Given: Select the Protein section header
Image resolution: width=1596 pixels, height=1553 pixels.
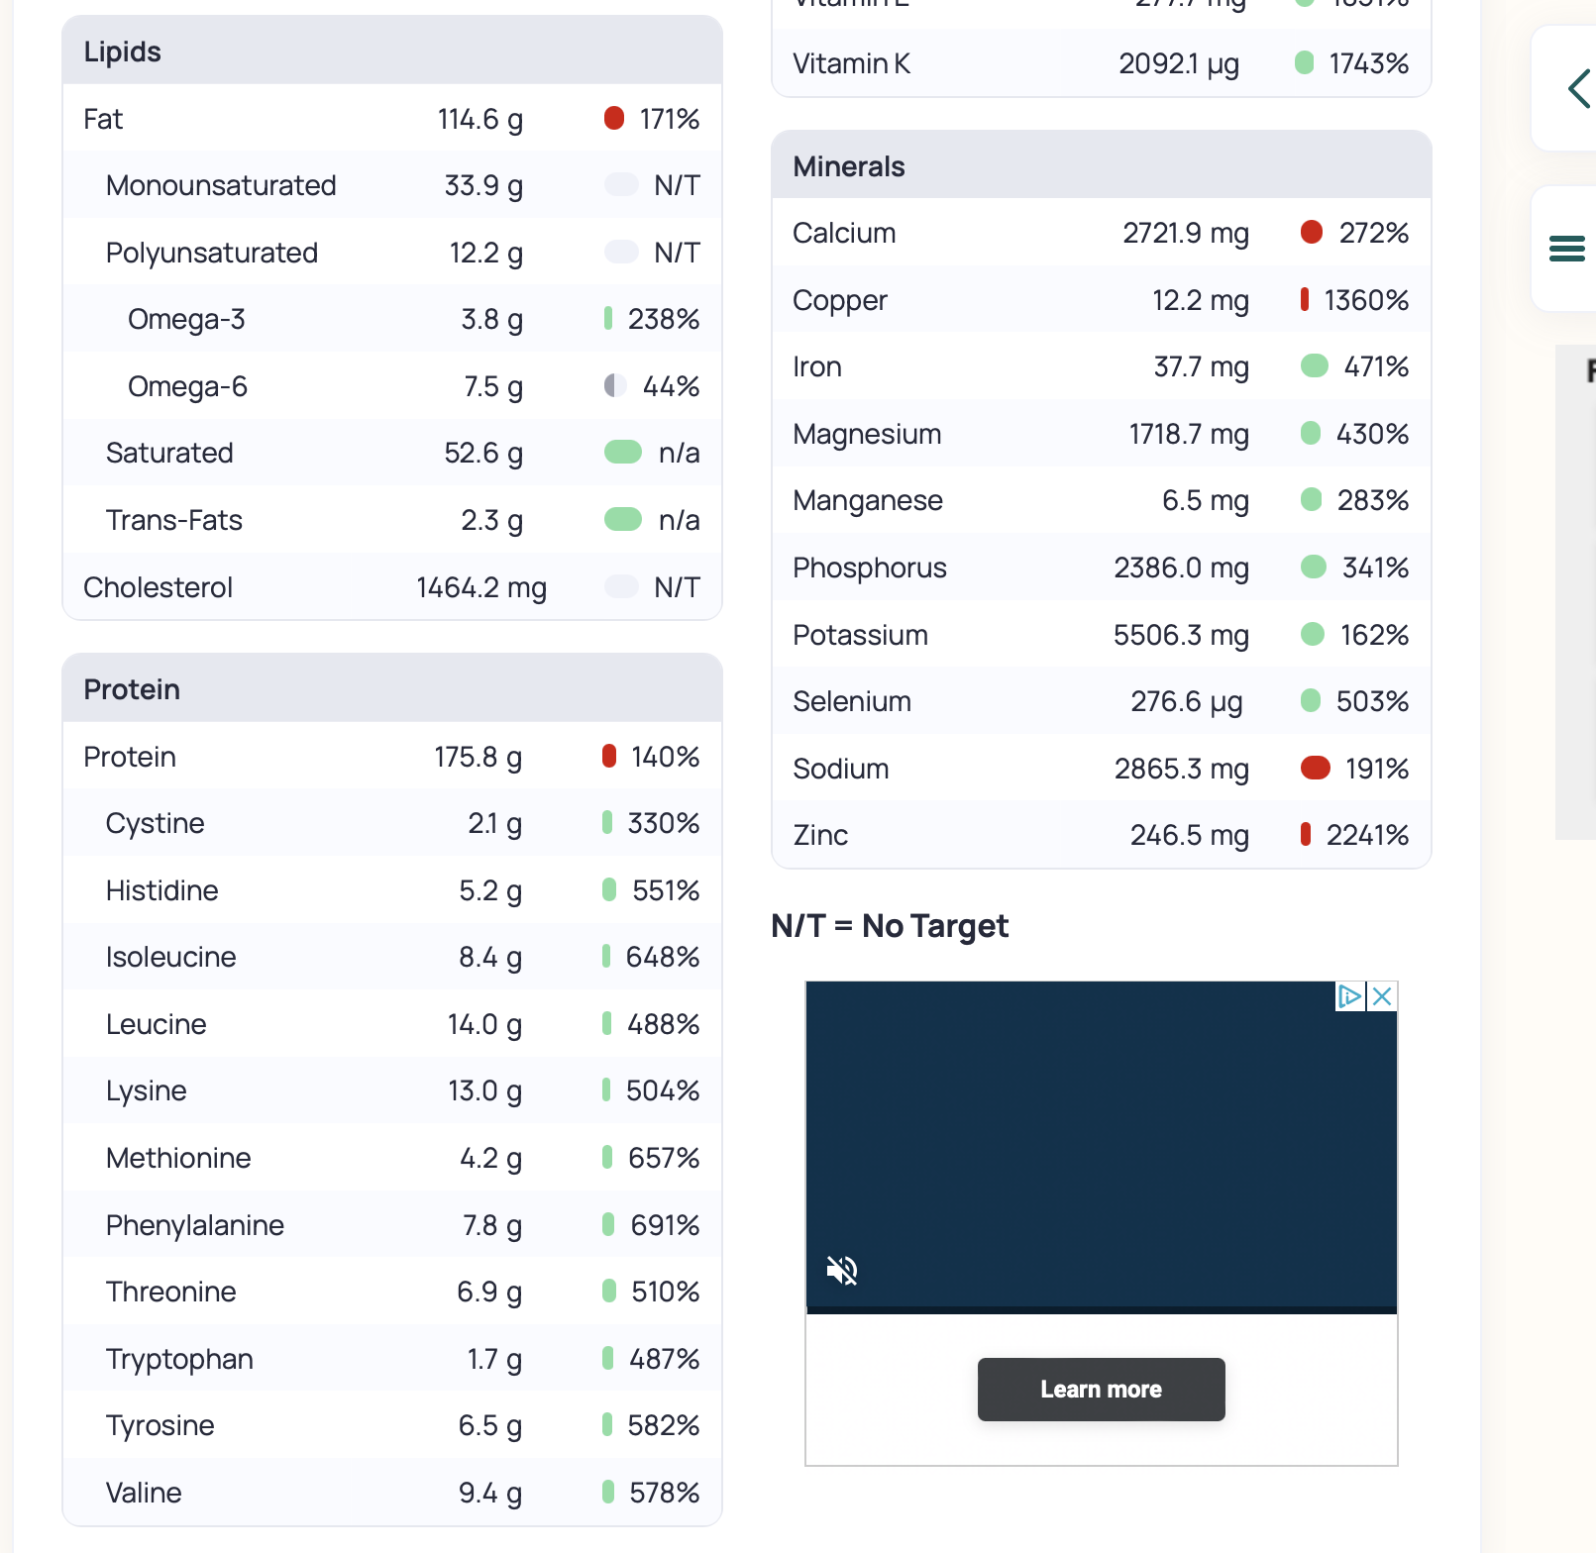Looking at the screenshot, I should coord(132,689).
